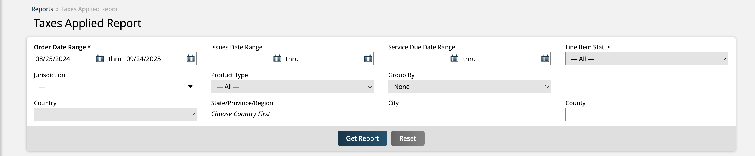This screenshot has width=755, height=156.
Task: Go to Reports via breadcrumb link
Action: click(x=42, y=9)
